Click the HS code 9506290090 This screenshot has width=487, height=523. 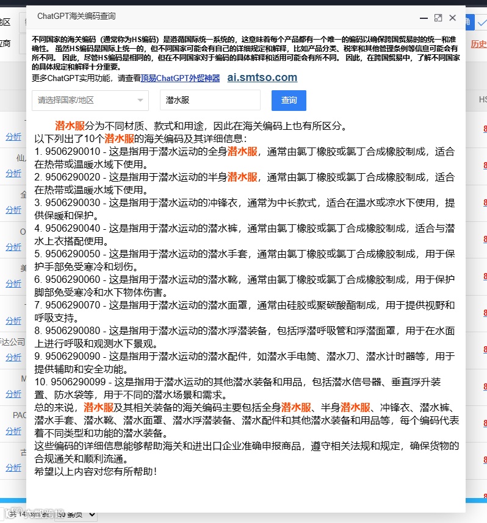tap(73, 356)
